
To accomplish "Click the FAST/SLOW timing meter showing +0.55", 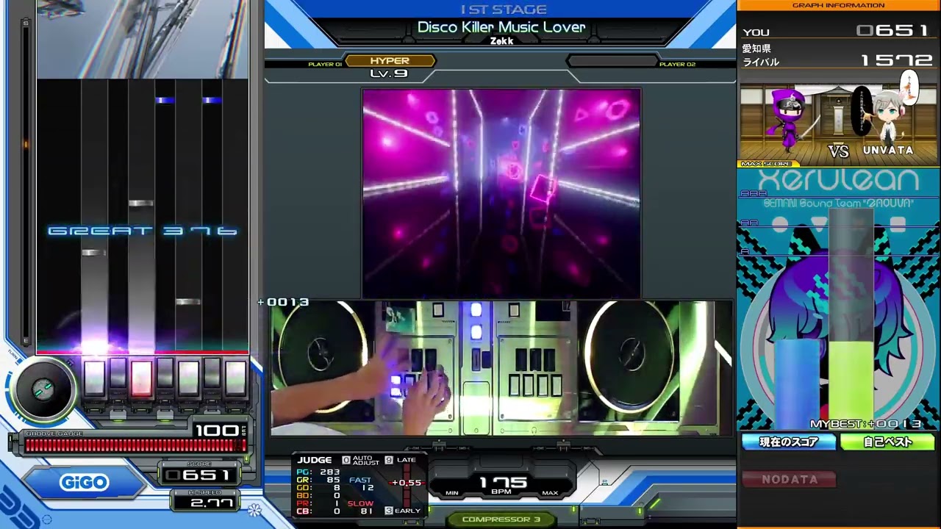I will tap(406, 483).
